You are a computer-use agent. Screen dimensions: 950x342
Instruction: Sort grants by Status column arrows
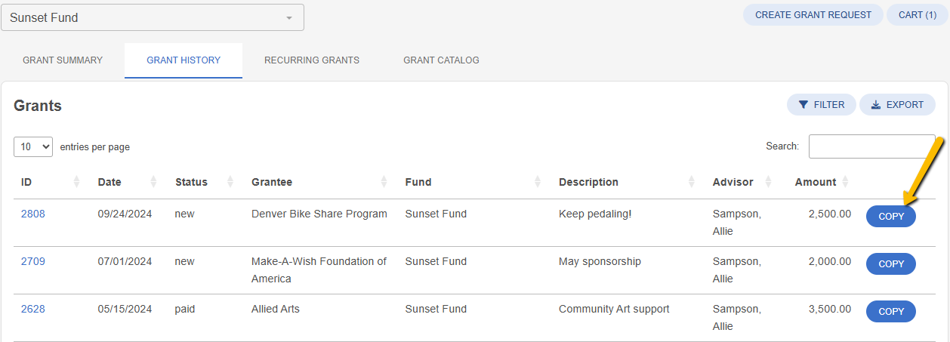click(230, 182)
